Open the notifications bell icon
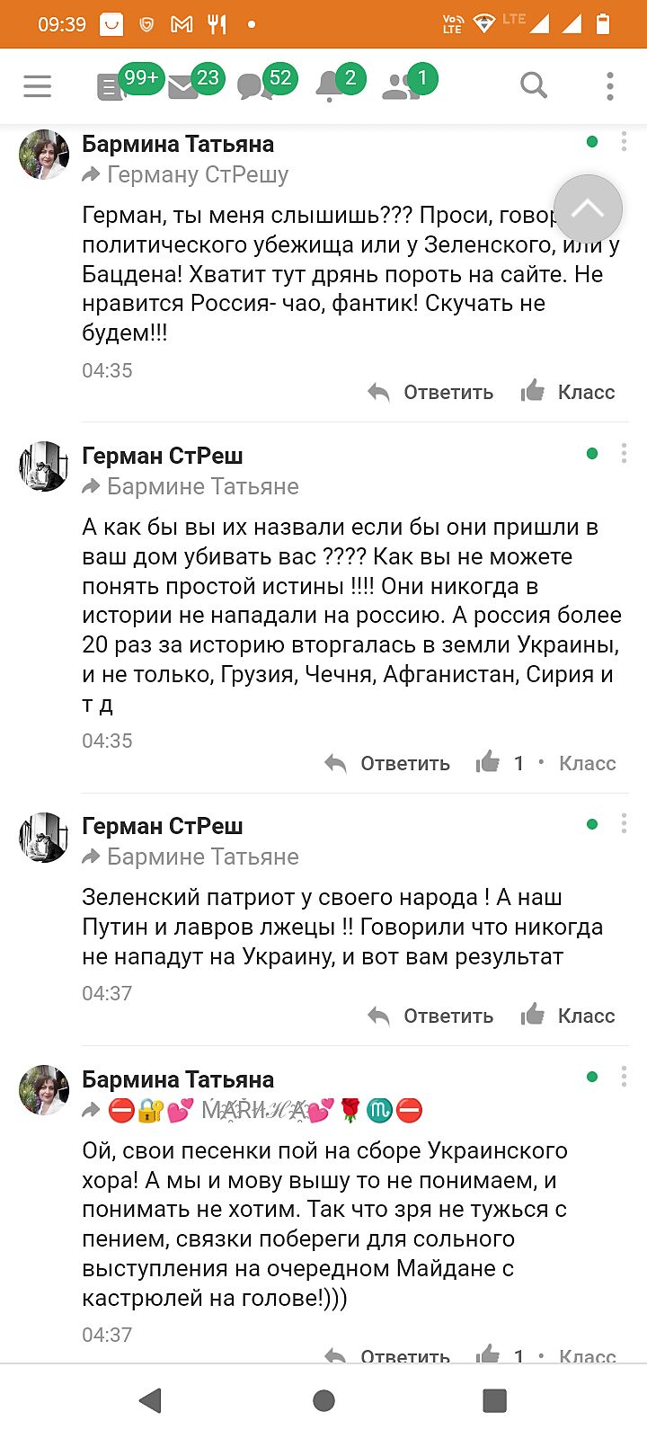 [x=329, y=87]
